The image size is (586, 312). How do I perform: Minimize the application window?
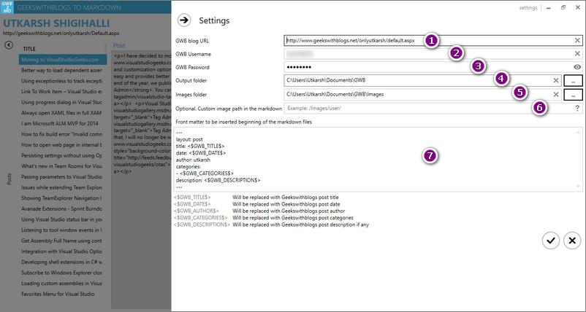coord(548,8)
